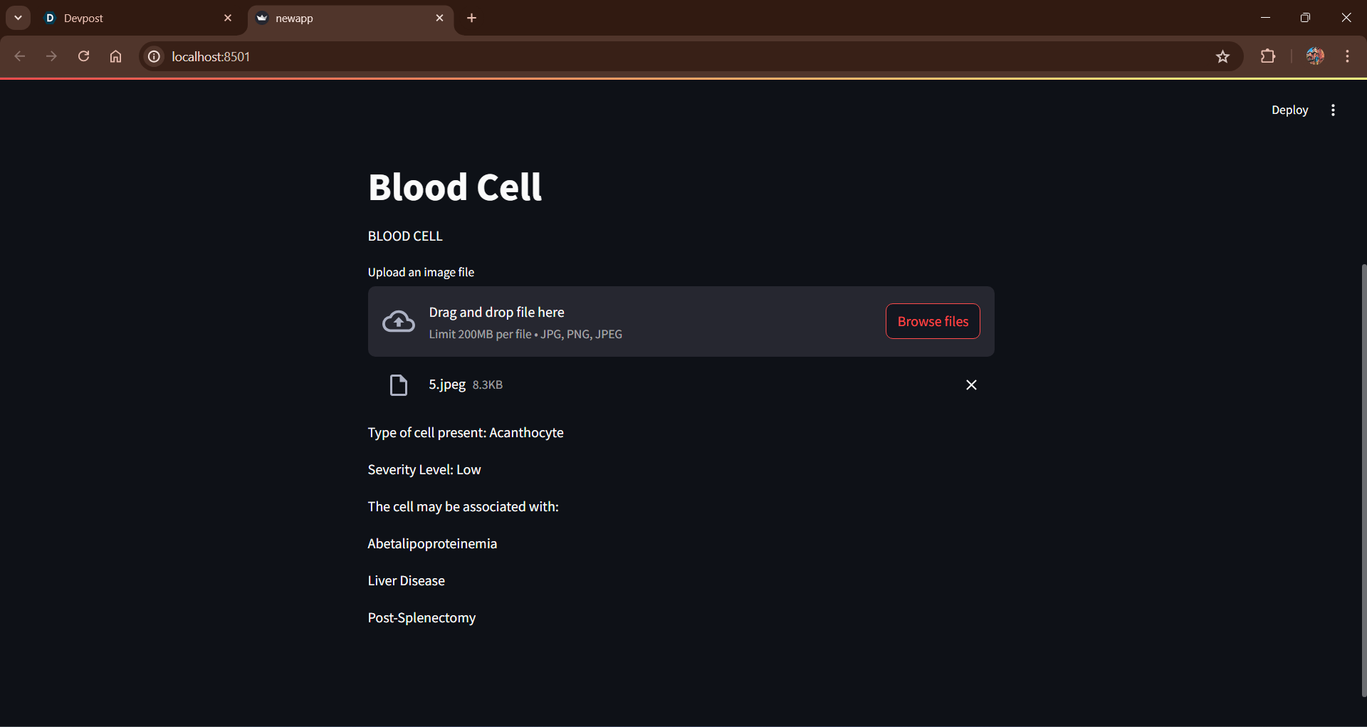Click the site info icon in address bar
1367x727 pixels.
(153, 56)
